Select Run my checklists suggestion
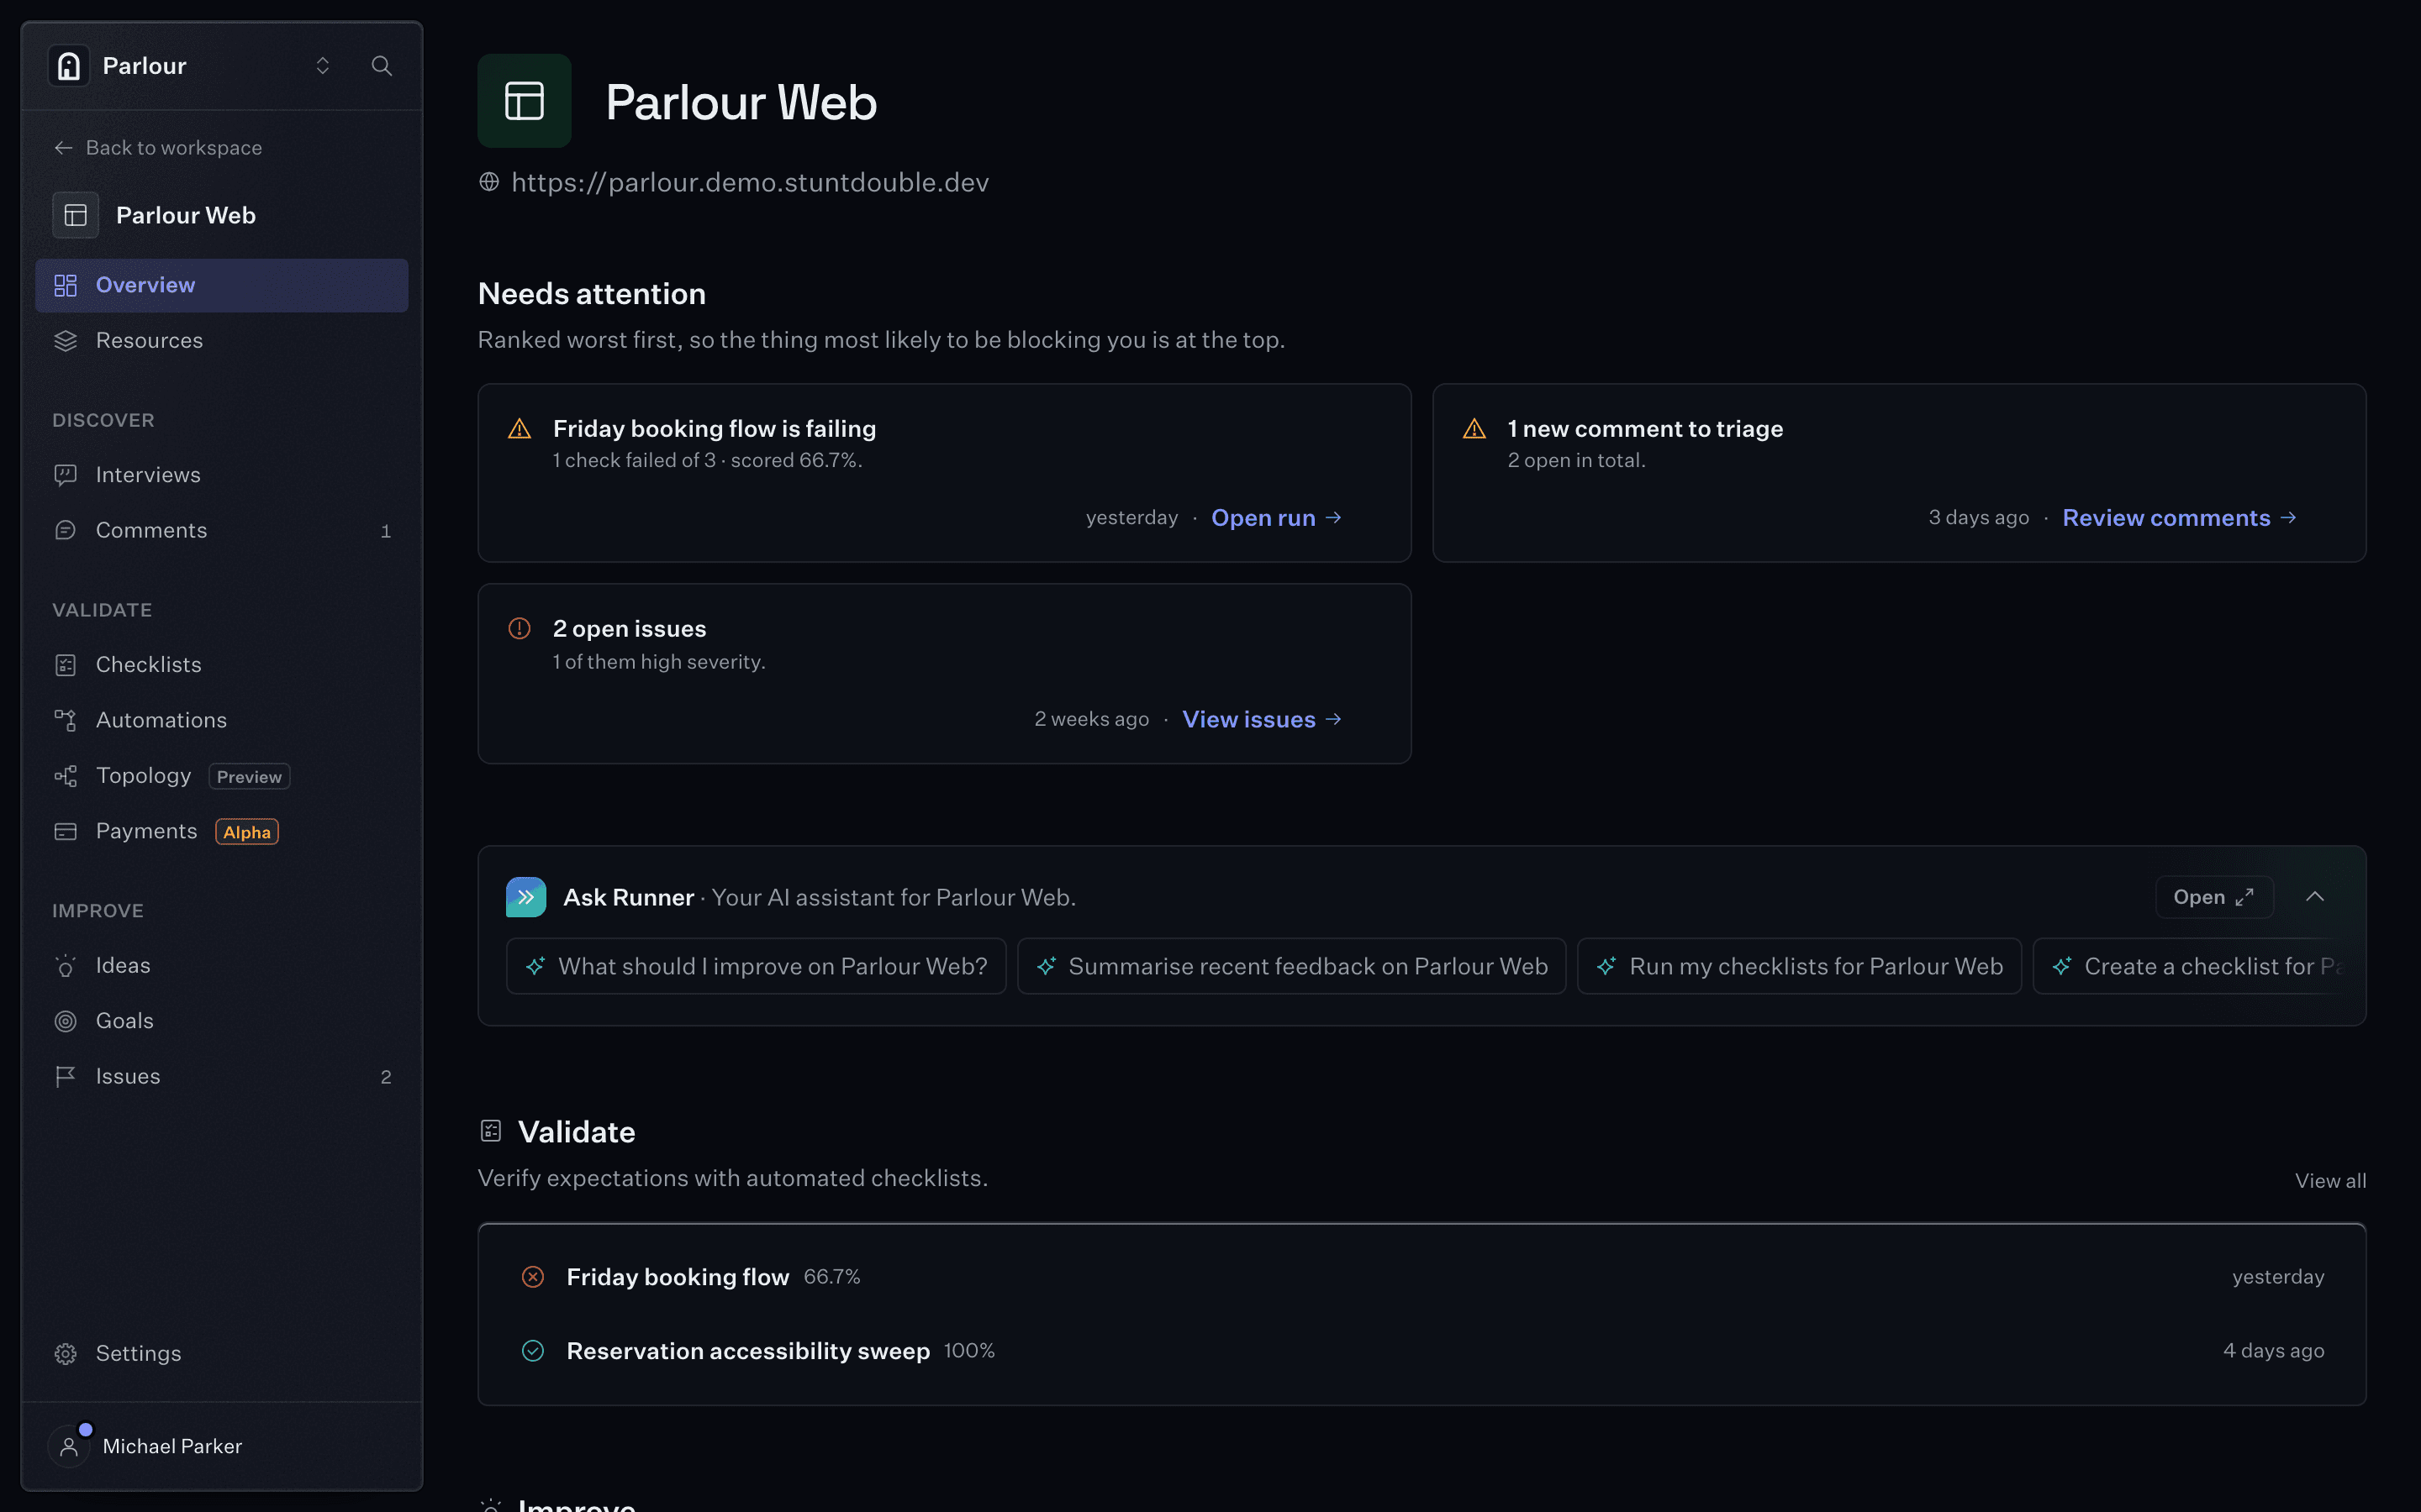 1799,966
